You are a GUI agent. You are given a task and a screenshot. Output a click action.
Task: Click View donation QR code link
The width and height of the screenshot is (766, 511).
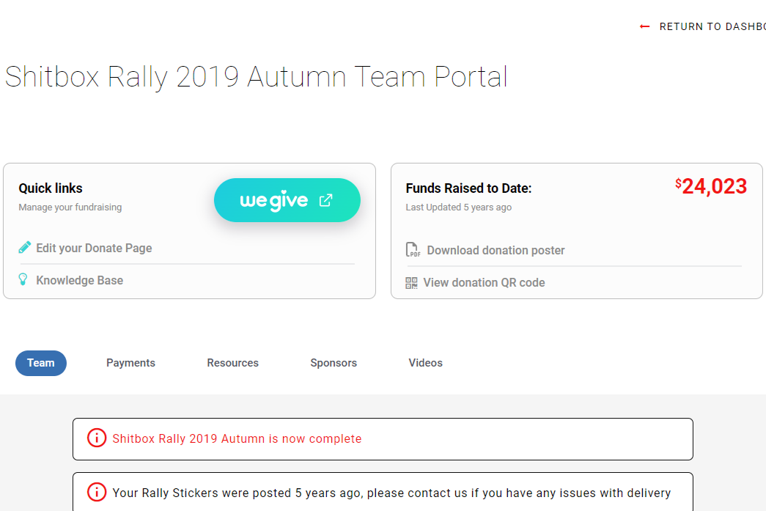[484, 282]
